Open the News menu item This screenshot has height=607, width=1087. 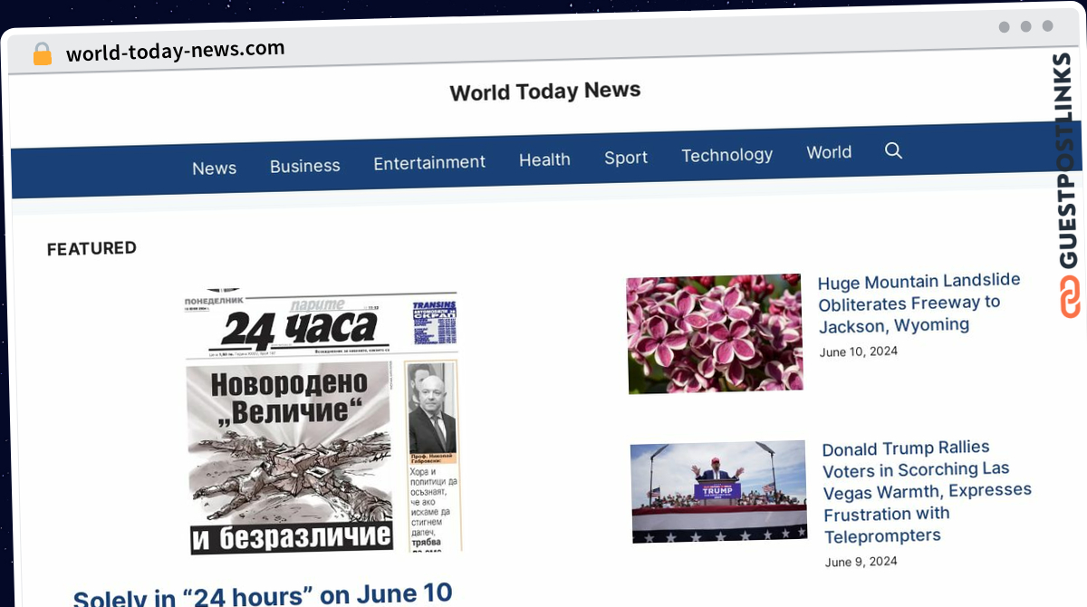tap(214, 168)
